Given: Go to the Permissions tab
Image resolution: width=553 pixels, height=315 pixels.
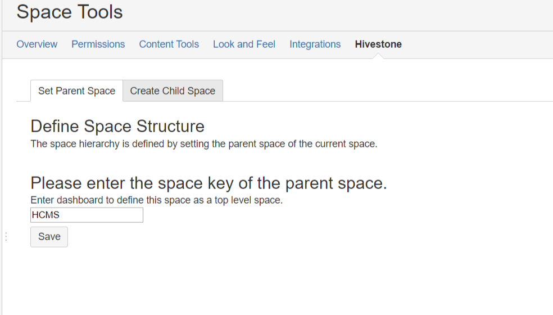Looking at the screenshot, I should click(x=98, y=44).
